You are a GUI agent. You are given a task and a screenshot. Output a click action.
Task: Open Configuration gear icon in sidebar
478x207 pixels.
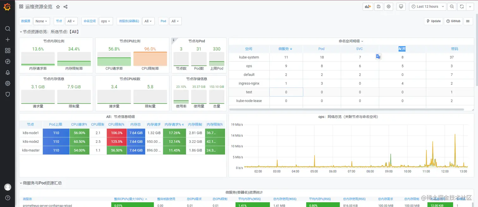point(8,83)
